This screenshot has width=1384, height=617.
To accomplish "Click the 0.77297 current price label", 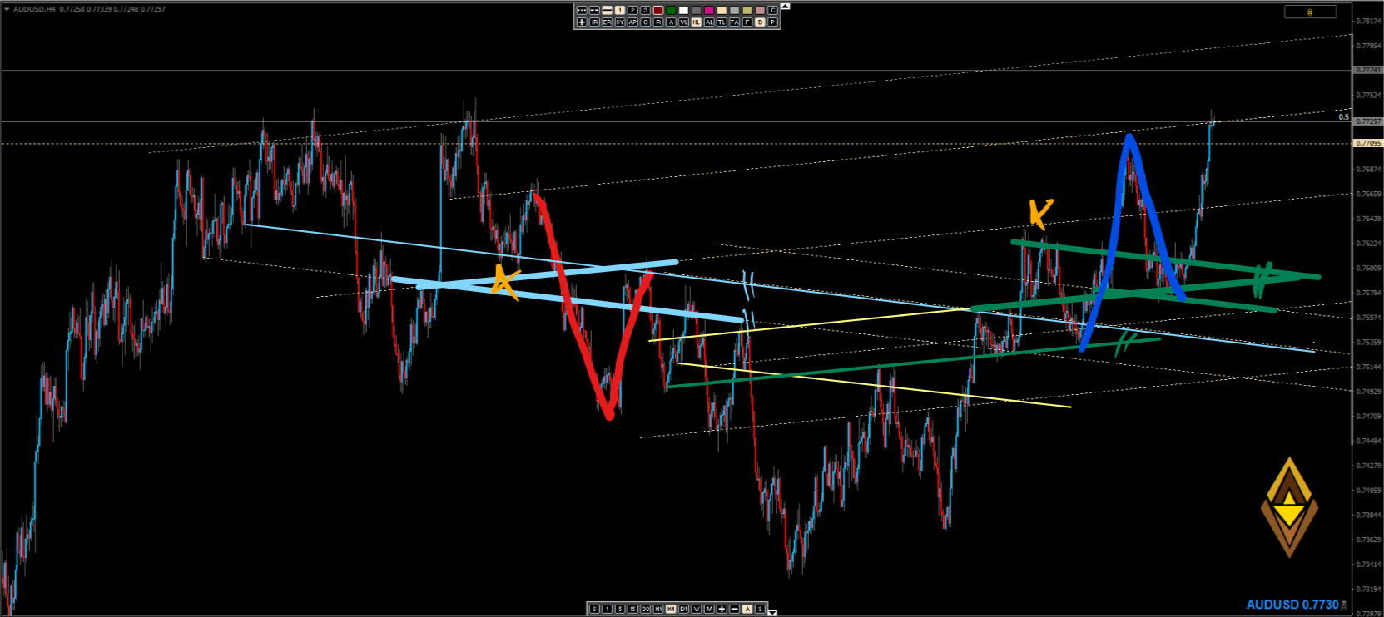I will coord(1369,121).
